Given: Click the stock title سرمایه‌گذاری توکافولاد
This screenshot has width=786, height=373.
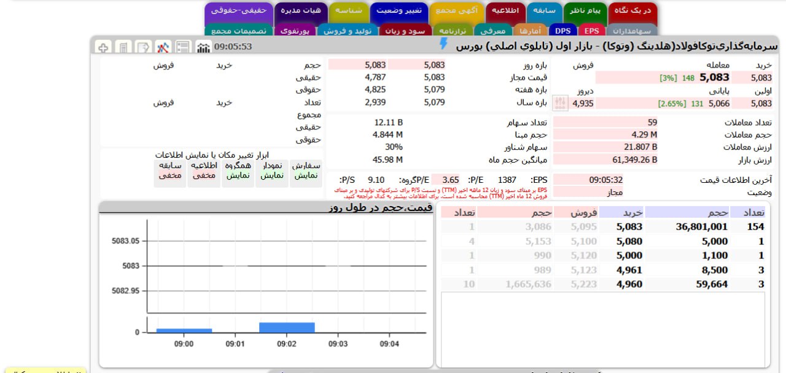Looking at the screenshot, I should point(617,46).
